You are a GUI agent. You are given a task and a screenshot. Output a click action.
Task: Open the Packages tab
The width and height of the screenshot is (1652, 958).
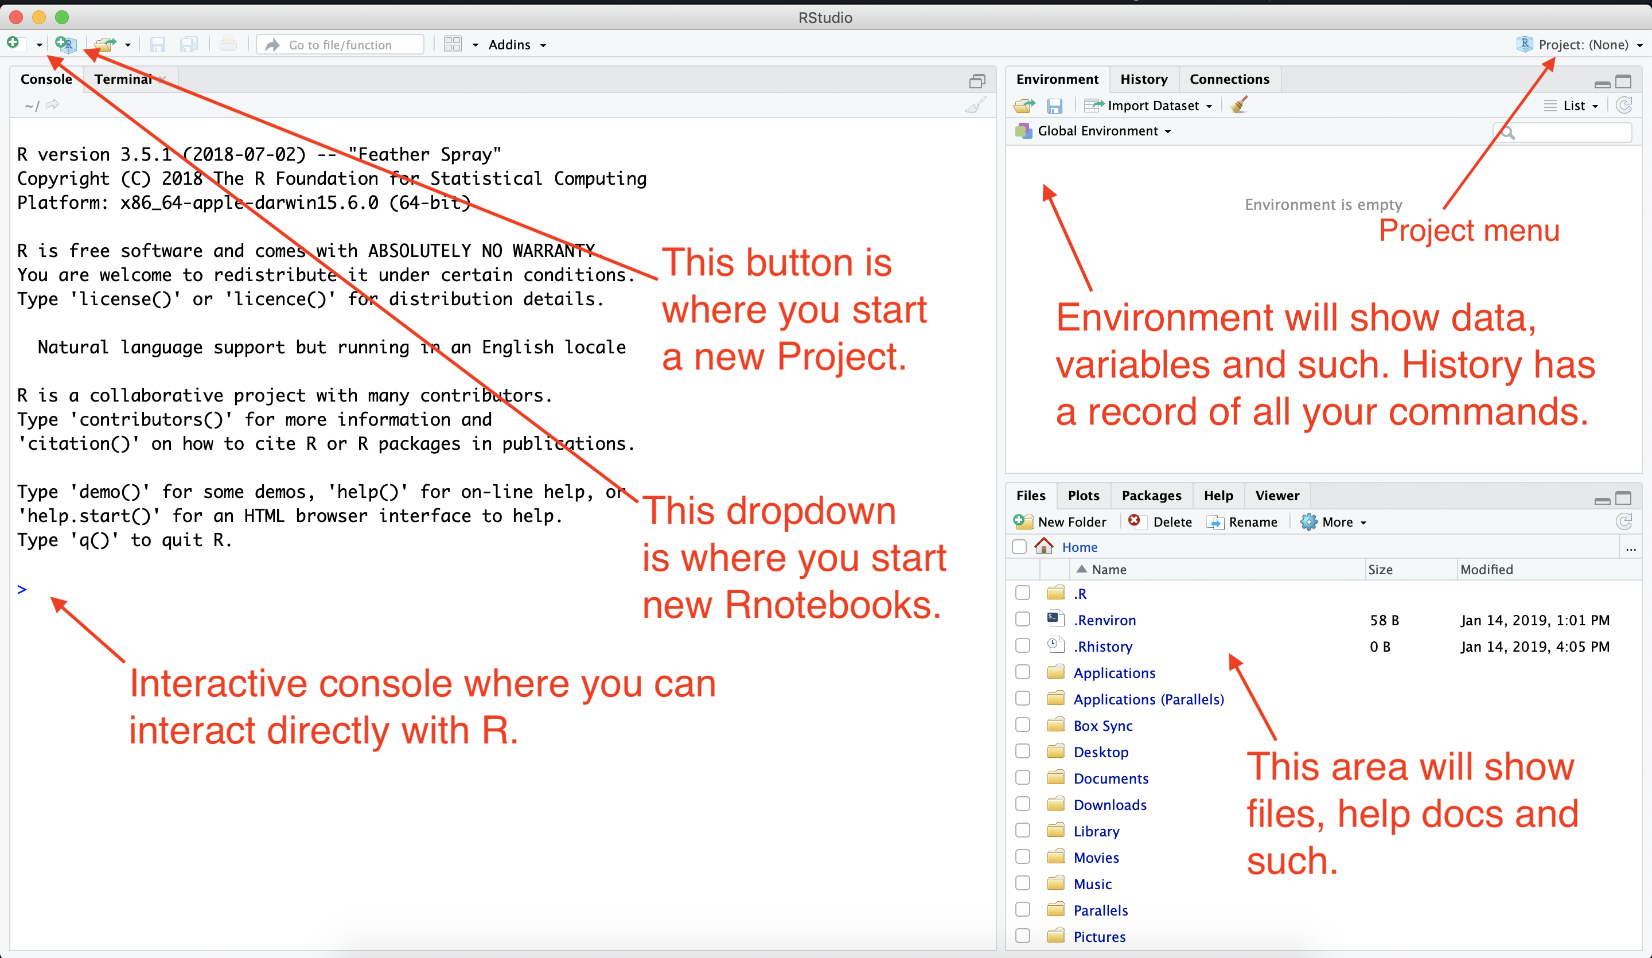(x=1151, y=496)
